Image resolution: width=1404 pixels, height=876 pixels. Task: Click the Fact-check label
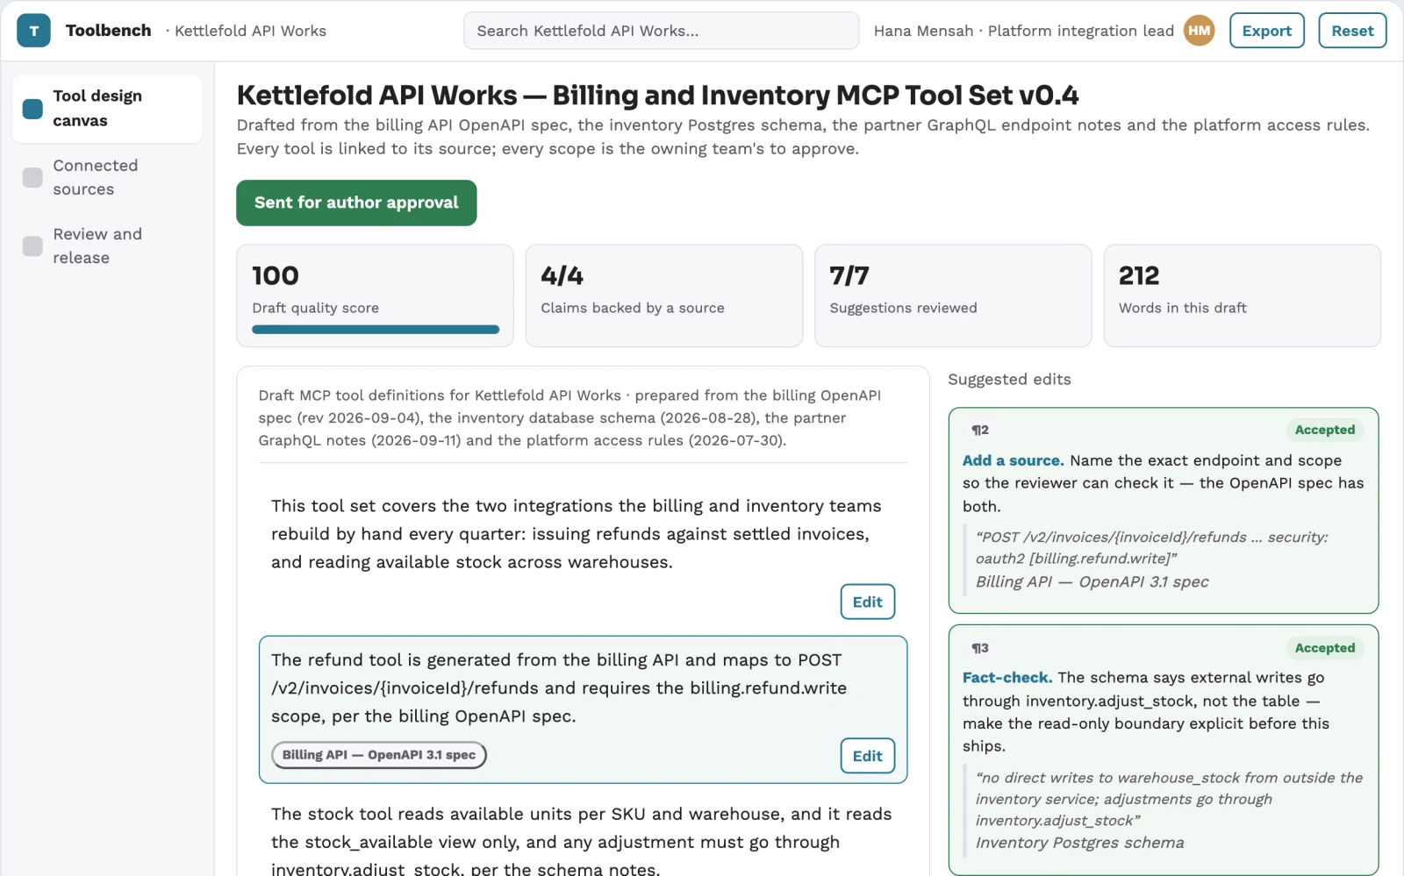pos(1006,678)
